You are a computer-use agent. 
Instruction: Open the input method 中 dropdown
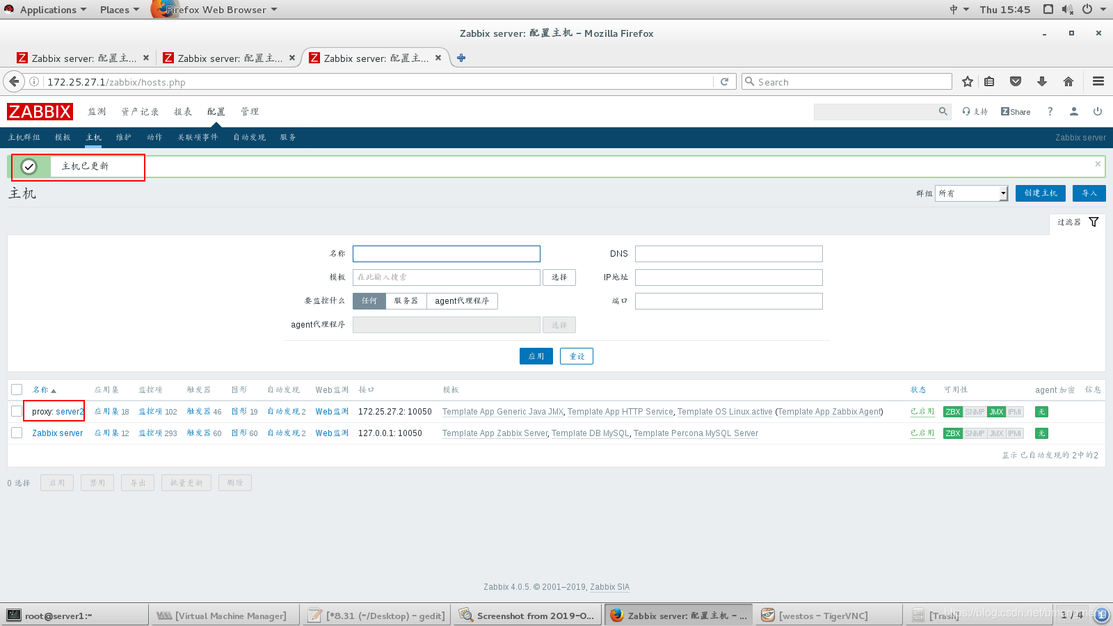click(959, 9)
